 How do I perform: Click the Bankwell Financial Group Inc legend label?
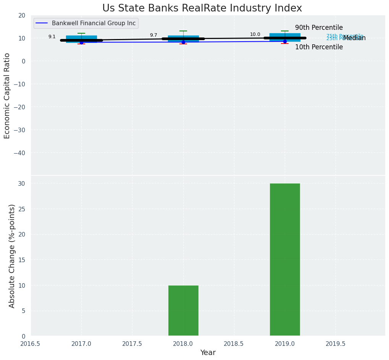[x=94, y=23]
